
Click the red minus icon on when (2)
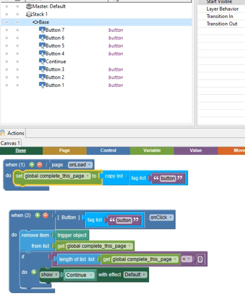coord(45,215)
